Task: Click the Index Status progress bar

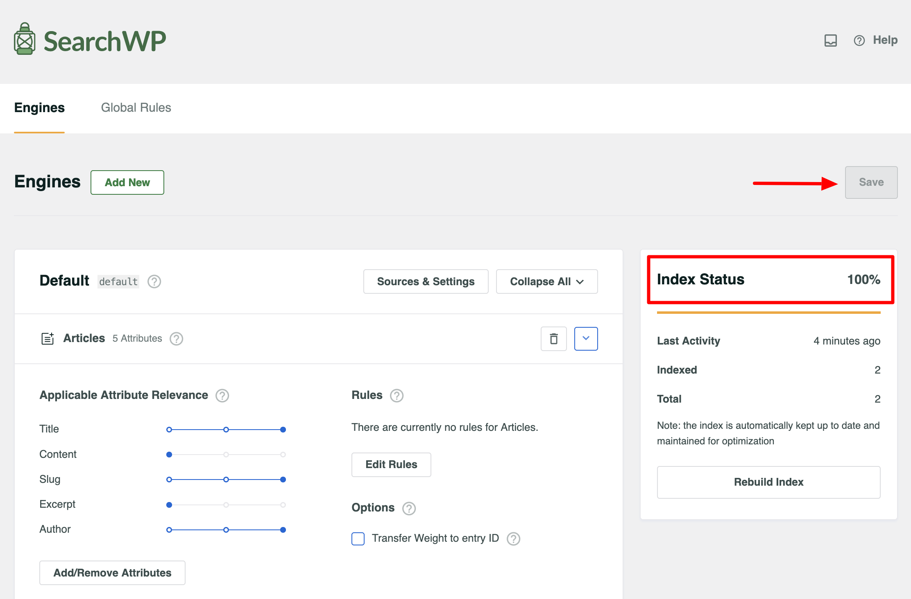Action: tap(768, 313)
